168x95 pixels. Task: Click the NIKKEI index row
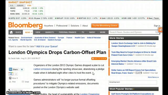[27, 8]
